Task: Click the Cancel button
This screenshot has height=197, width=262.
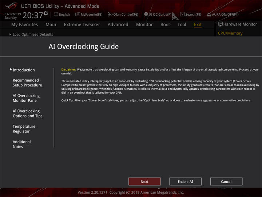Action: 226,182
